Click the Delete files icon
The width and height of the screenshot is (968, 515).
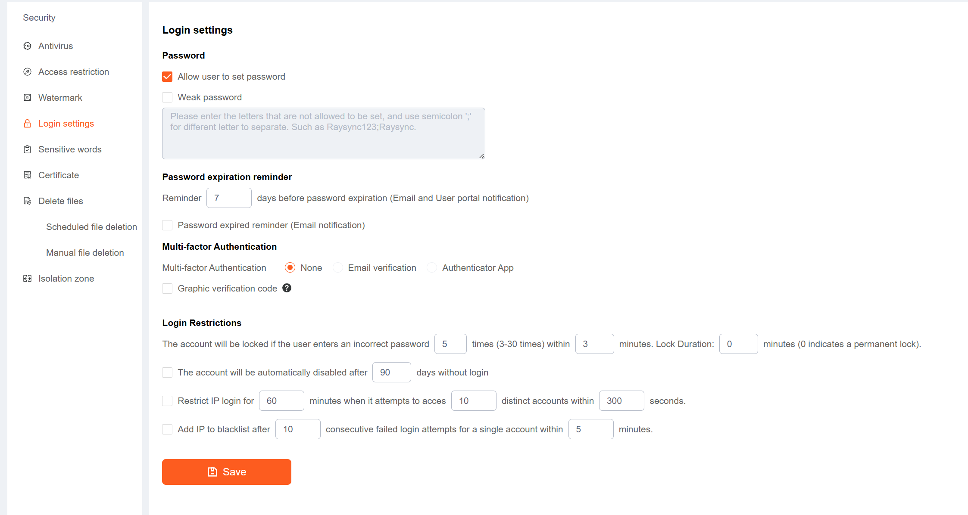pos(28,201)
